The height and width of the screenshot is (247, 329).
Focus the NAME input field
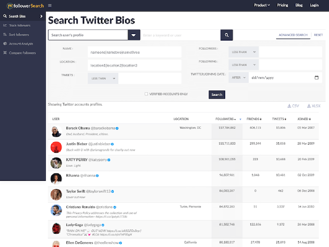pos(135,52)
